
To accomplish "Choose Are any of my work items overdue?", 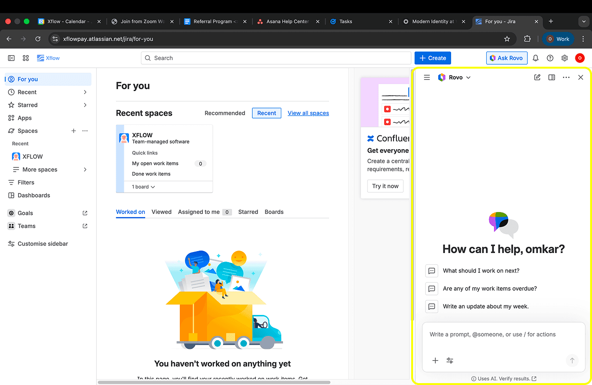I will point(490,288).
